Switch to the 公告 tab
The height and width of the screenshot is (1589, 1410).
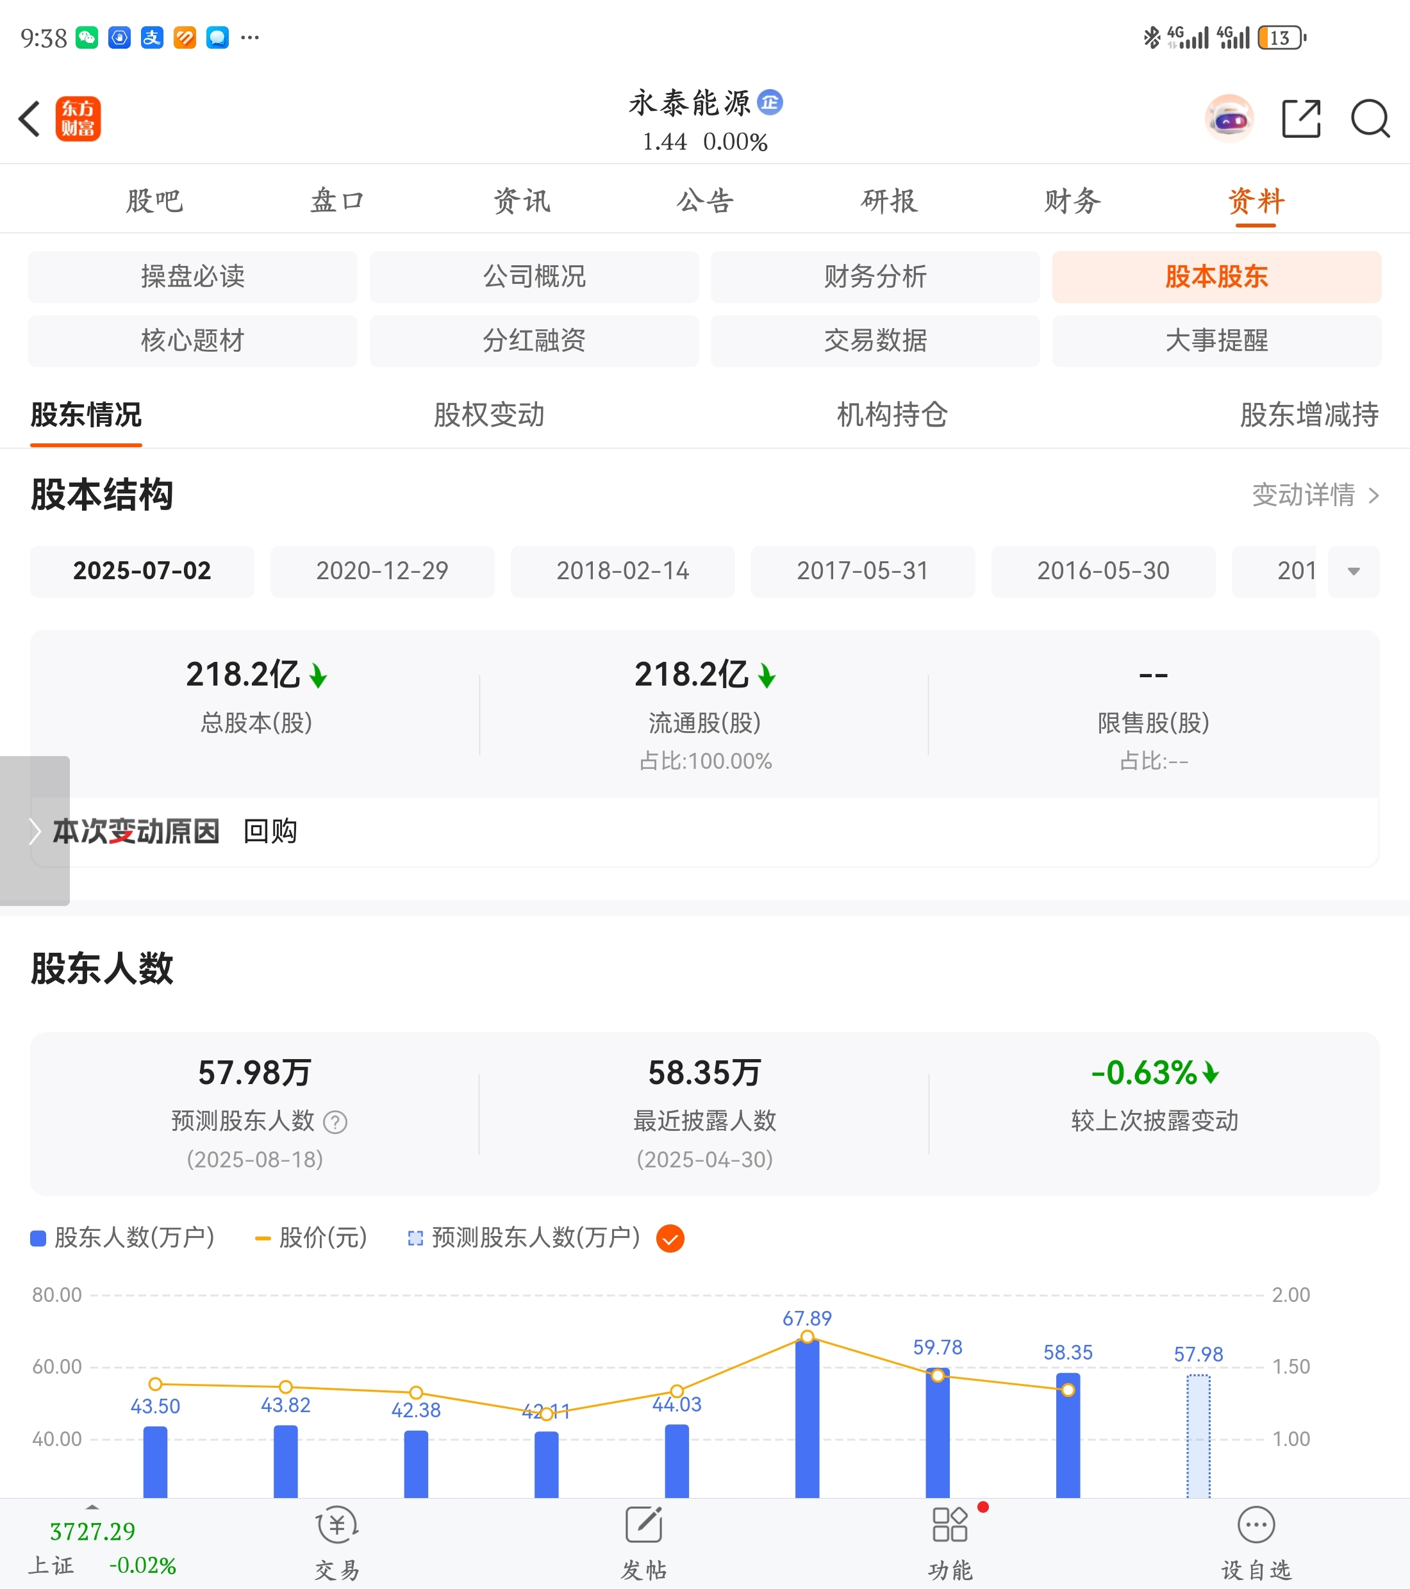704,201
